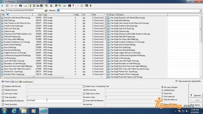
Task: Open Windows Explorer folder on taskbar
Action: point(24,111)
